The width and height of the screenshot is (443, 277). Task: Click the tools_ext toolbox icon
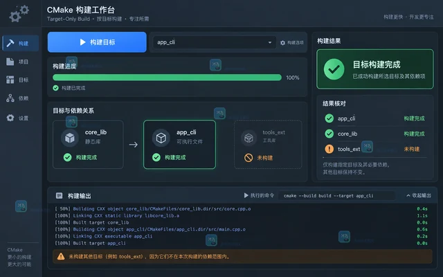[x=248, y=138]
